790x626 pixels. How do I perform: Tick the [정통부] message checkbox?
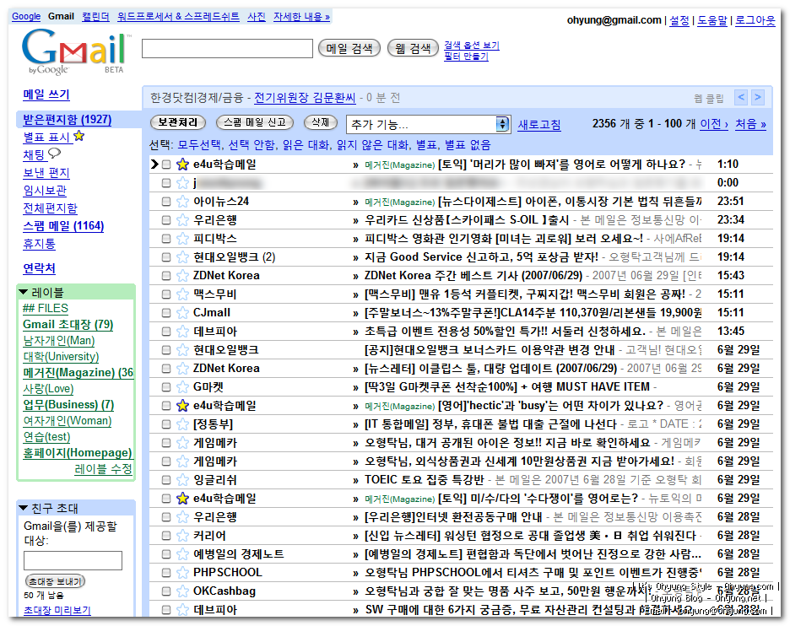point(166,424)
